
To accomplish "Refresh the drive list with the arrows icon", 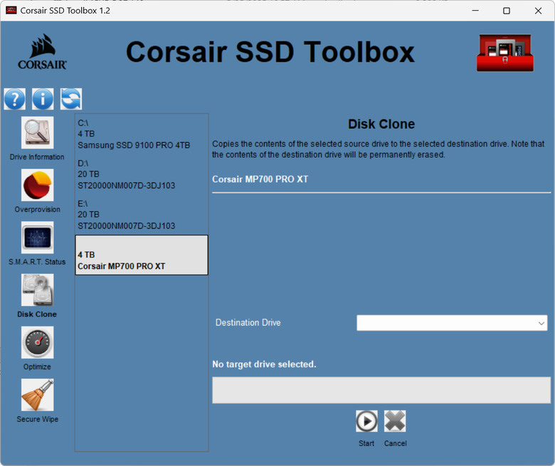I will [71, 99].
